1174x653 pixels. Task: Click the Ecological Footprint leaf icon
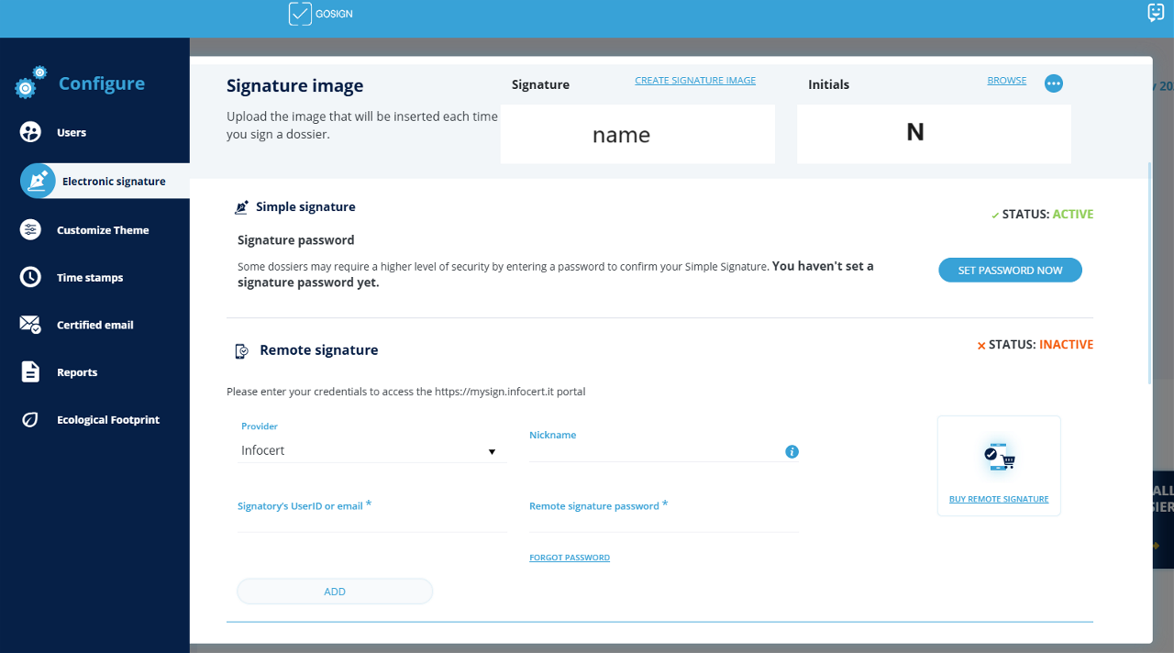click(30, 420)
